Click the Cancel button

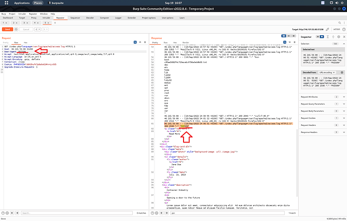pos(26,29)
